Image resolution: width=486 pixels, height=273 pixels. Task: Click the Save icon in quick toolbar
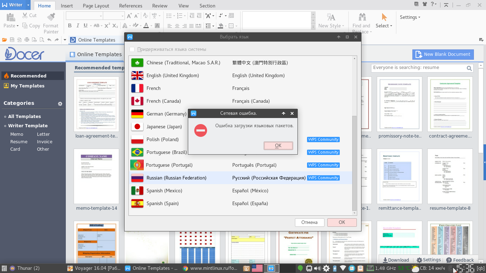[12, 40]
